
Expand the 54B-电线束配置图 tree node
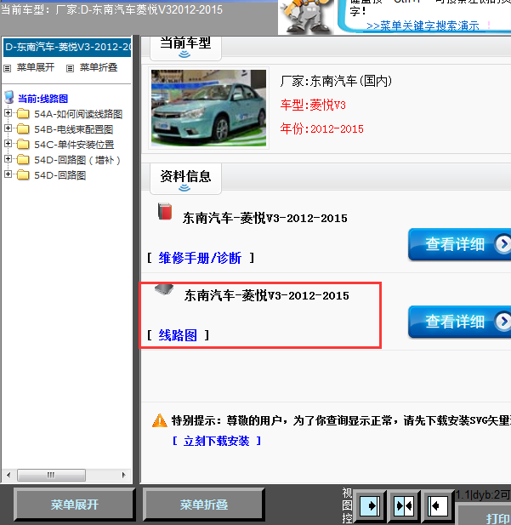tap(8, 128)
